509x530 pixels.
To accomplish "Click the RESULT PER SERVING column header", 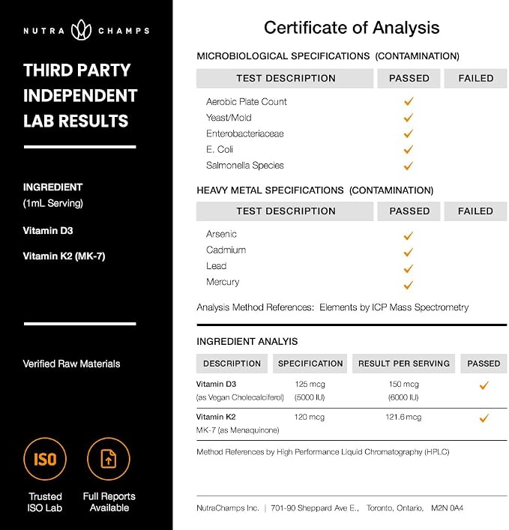I will click(x=403, y=364).
